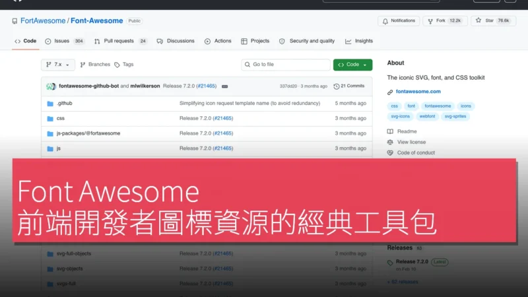The width and height of the screenshot is (528, 297).
Task: Click the repository icon before FortAwesome
Action: pos(15,21)
